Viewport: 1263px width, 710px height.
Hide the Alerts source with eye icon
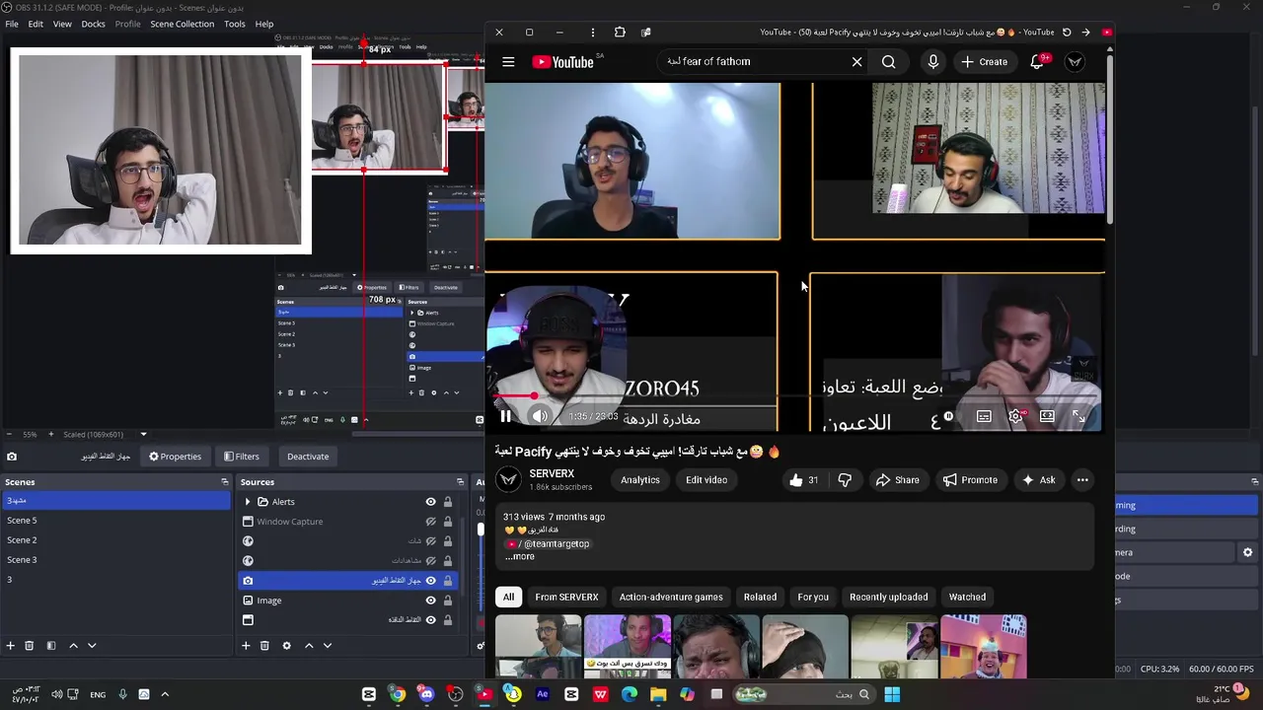(x=430, y=502)
